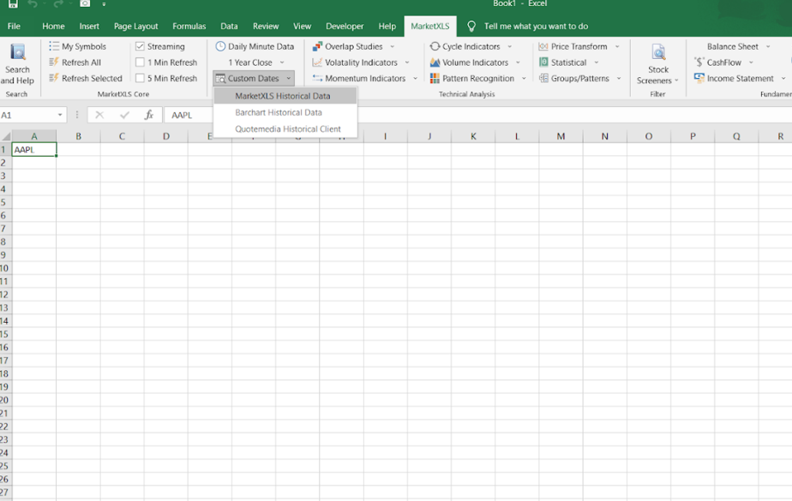Expand the Cycle Indicators dropdown arrow
The height and width of the screenshot is (501, 792).
click(510, 46)
